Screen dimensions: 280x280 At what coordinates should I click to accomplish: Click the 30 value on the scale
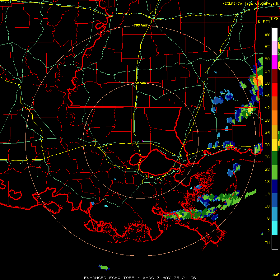click(267, 145)
